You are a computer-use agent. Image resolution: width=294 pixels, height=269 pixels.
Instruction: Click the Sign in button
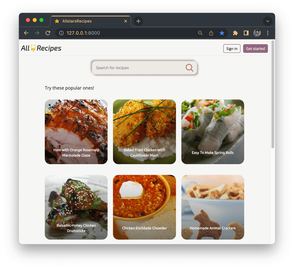(x=232, y=48)
